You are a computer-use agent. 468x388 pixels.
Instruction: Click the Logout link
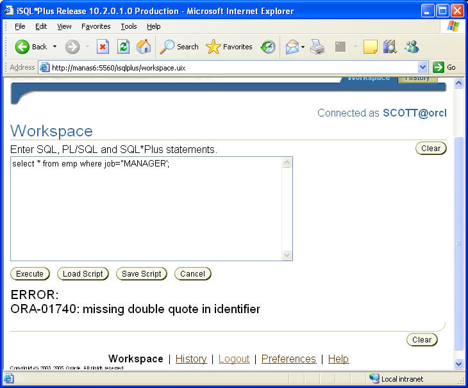pos(234,359)
